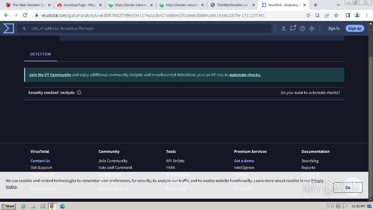Click the page vertical scrollbar

click(x=370, y=127)
